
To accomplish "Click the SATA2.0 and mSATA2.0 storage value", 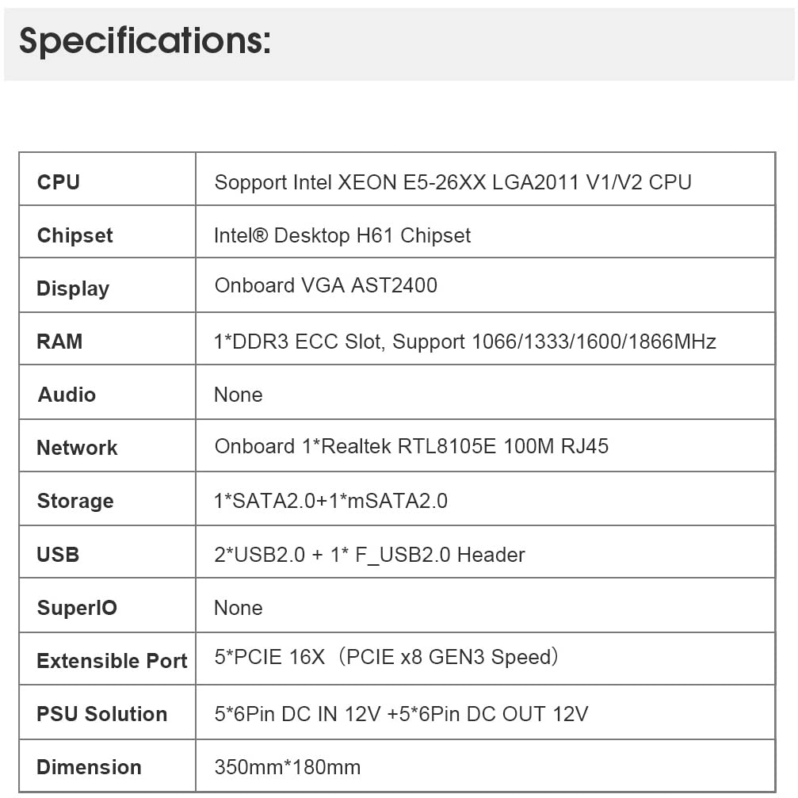I will [x=330, y=501].
